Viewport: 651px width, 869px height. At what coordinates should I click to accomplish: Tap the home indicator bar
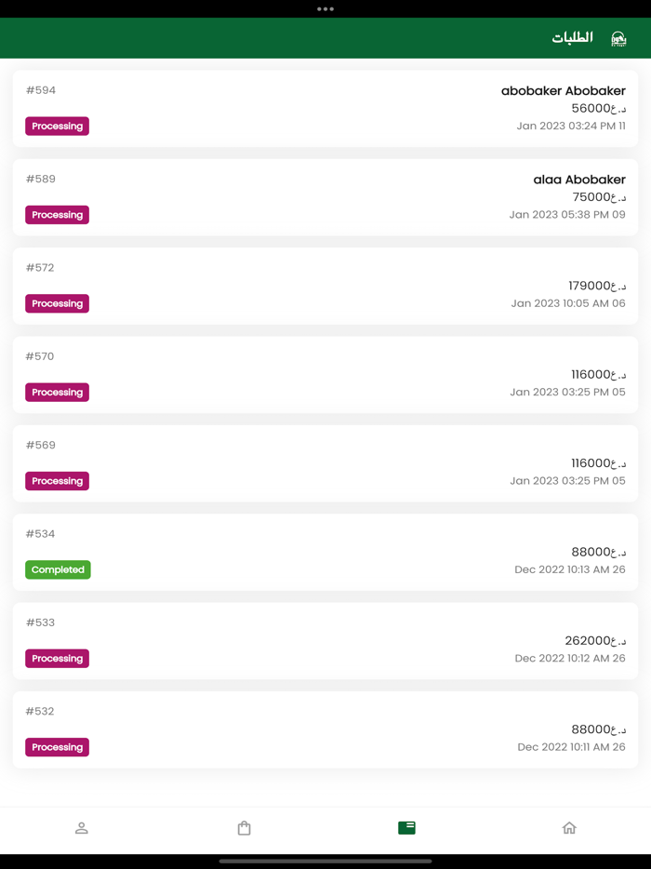pyautogui.click(x=325, y=862)
